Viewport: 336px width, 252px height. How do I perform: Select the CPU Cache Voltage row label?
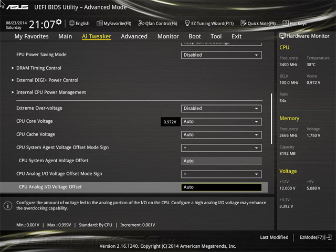tap(36, 134)
